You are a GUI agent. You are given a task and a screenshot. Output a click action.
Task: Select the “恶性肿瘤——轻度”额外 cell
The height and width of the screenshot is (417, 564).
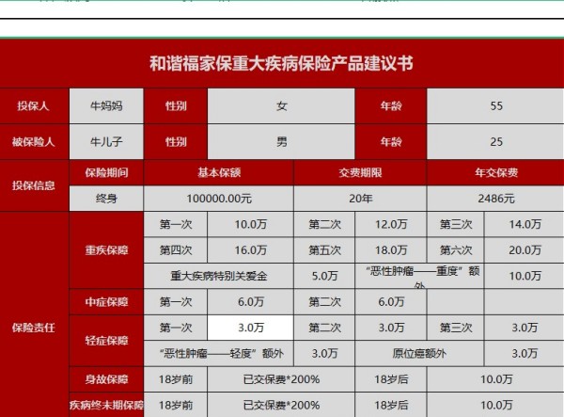click(219, 353)
